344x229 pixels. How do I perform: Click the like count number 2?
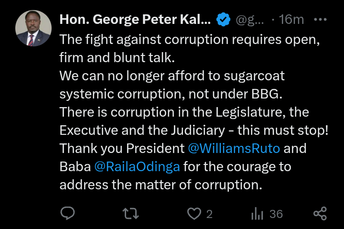point(209,214)
